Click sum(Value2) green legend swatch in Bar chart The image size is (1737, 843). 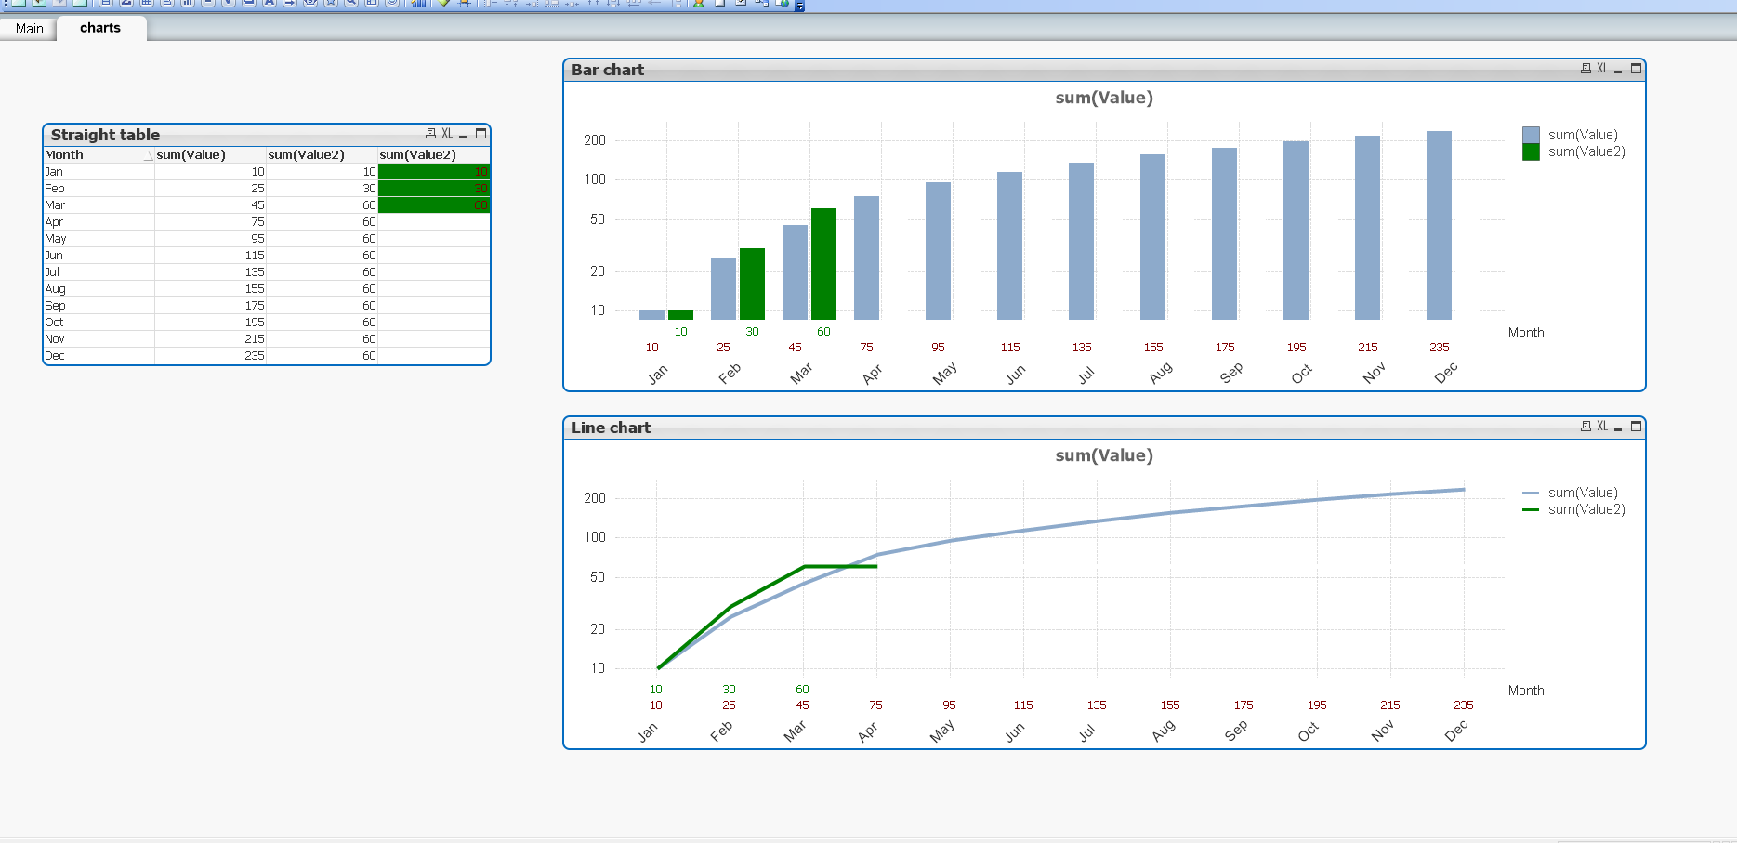click(1531, 151)
